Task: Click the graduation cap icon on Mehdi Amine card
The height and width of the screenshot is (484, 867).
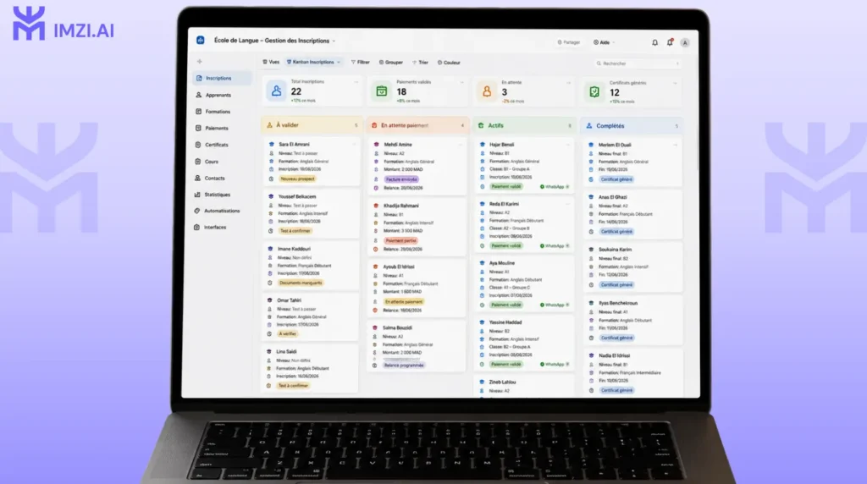Action: click(377, 144)
